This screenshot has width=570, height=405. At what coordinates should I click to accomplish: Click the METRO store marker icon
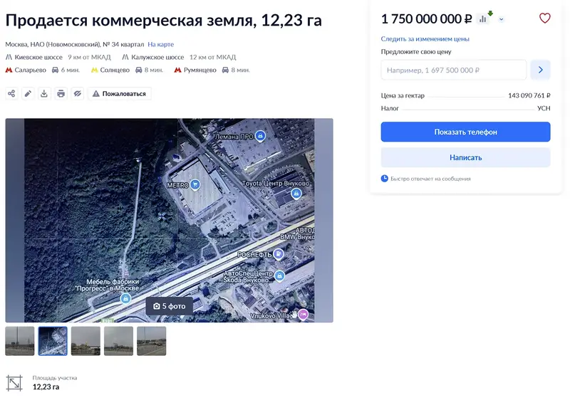[195, 185]
